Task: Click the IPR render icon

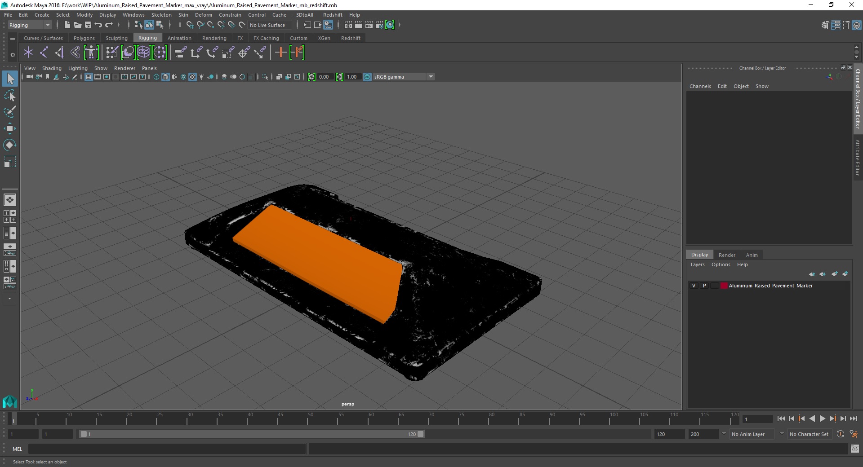Action: (369, 25)
